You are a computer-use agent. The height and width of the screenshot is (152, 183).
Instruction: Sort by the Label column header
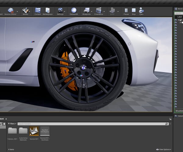pyautogui.click(x=180, y=17)
